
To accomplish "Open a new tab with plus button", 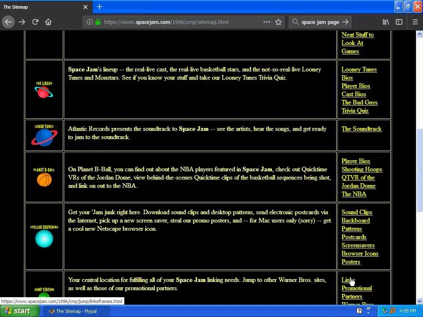I will (x=100, y=7).
